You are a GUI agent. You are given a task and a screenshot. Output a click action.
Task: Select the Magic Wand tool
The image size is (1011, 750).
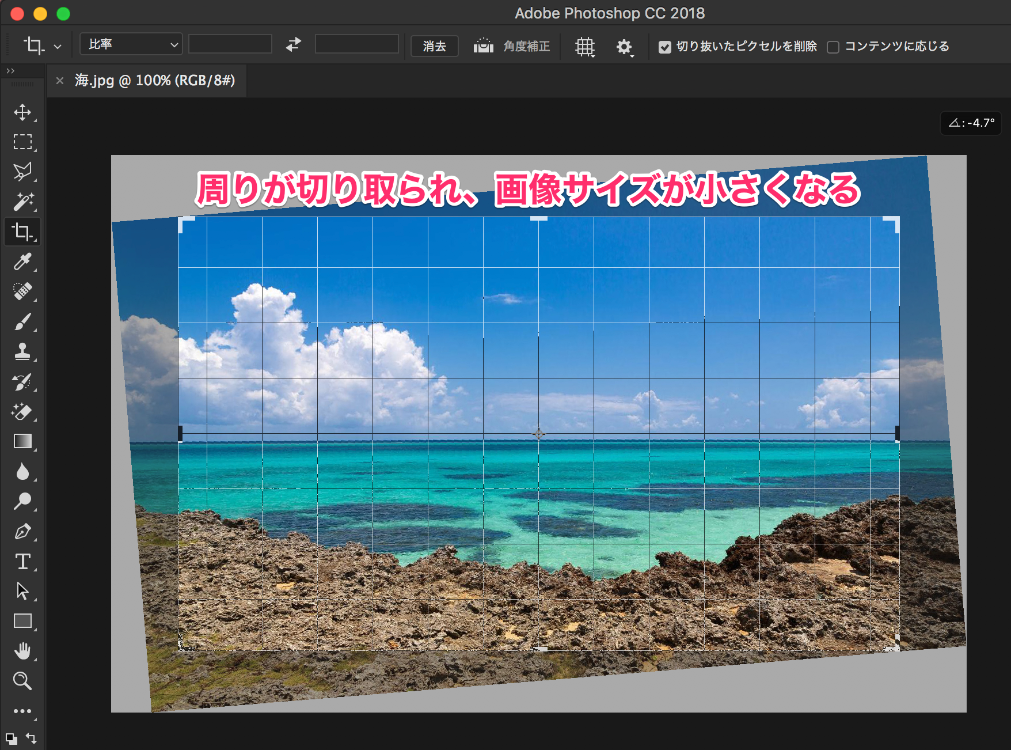[x=22, y=202]
